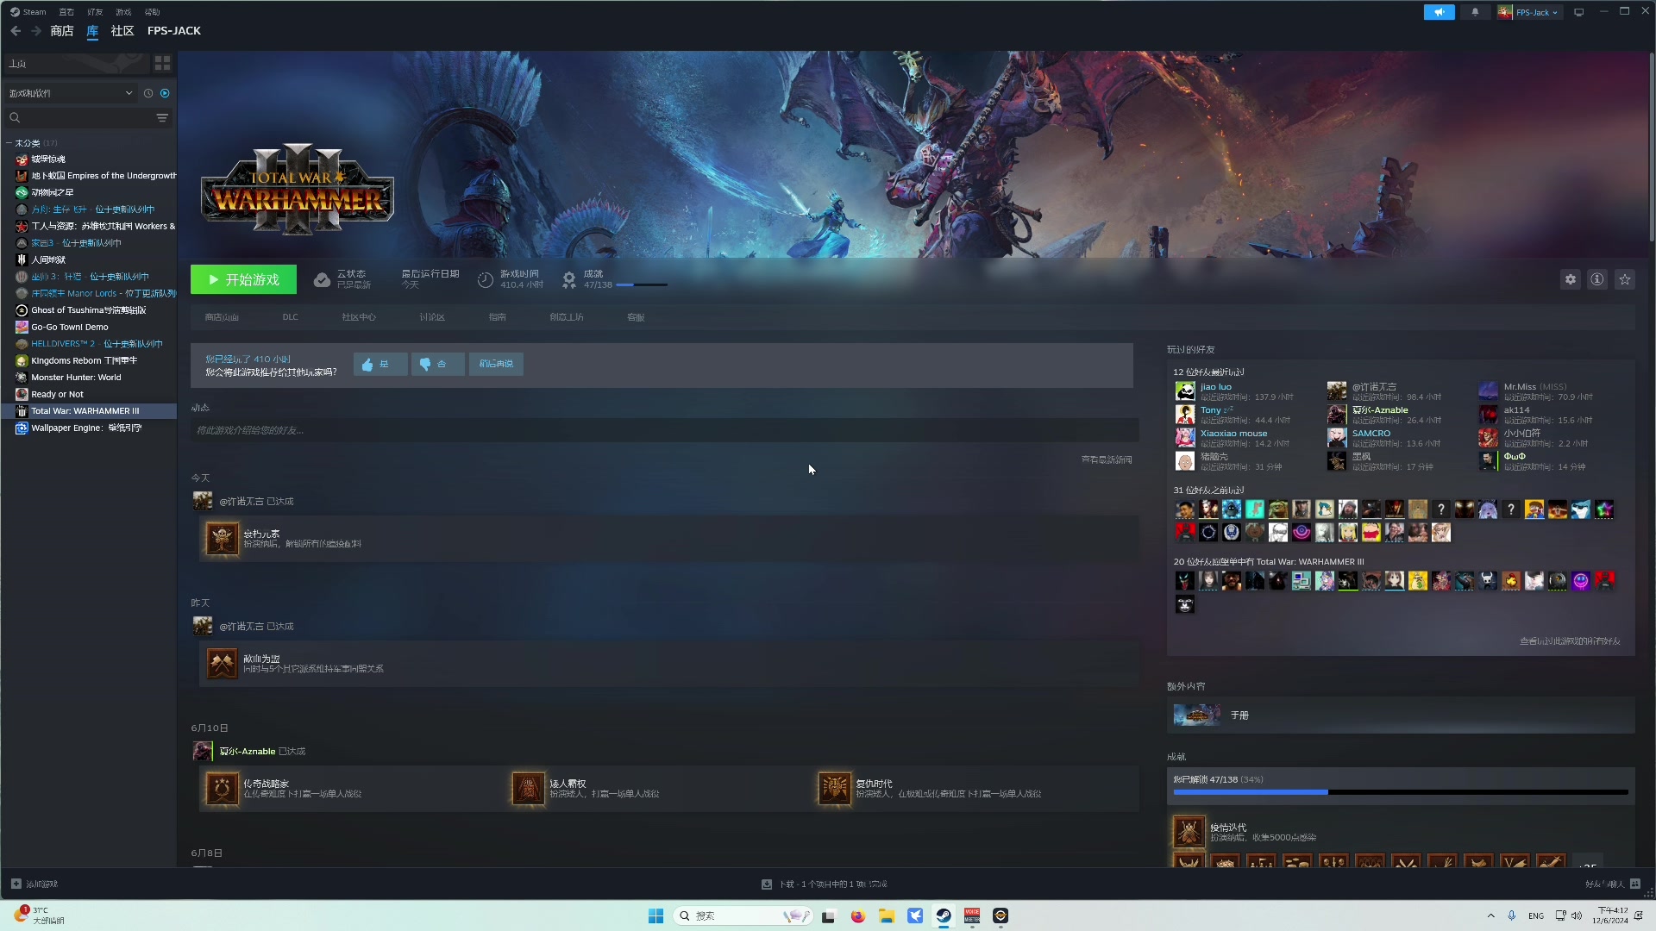Screen dimensions: 1656x931
Task: Select Ghost of Tsushima in library
Action: [88, 310]
